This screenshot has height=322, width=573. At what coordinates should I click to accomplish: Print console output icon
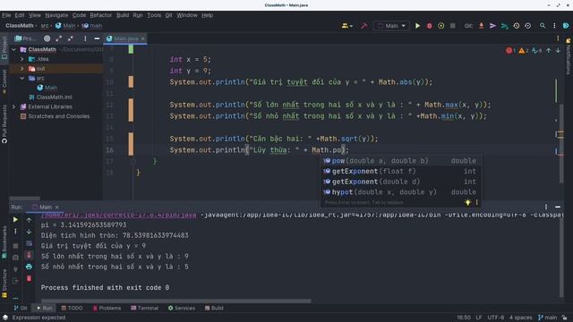coord(29,267)
